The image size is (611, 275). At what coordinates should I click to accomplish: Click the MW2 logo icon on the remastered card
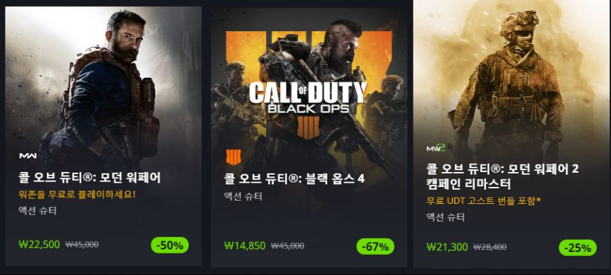tap(437, 148)
